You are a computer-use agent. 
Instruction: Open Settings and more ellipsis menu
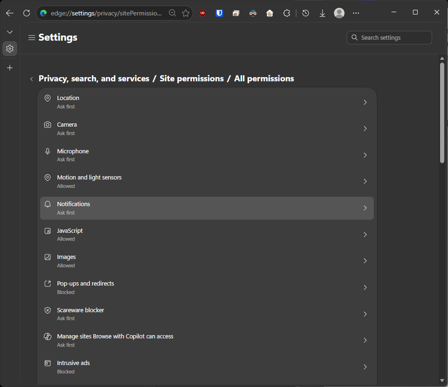tap(356, 13)
